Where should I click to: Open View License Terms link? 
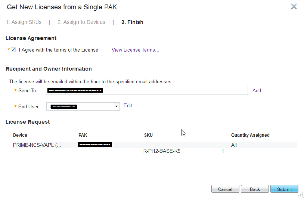(x=135, y=50)
